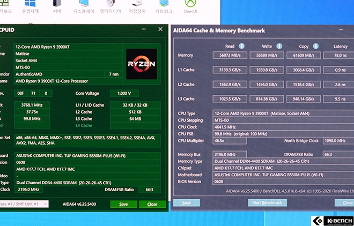
Task: Click the CPUID processor field 12-Core AMD Ryzen 9 3900XT
Action: (x=68, y=47)
